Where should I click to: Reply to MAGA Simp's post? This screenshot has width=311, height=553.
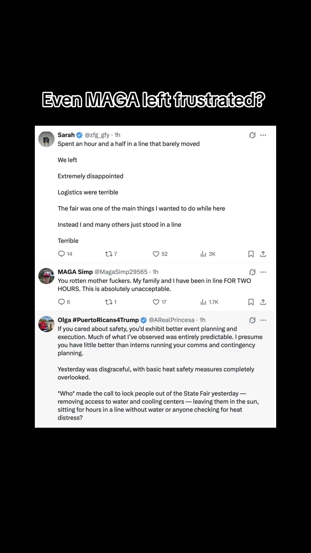[61, 302]
